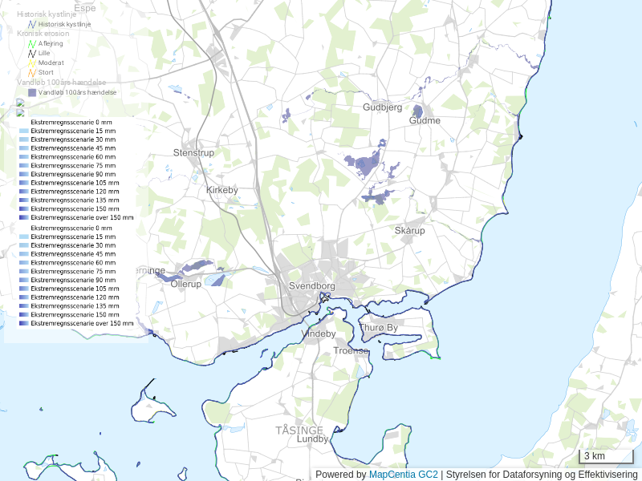
Task: Select the black Lille erosion symbol
Action: click(x=32, y=54)
